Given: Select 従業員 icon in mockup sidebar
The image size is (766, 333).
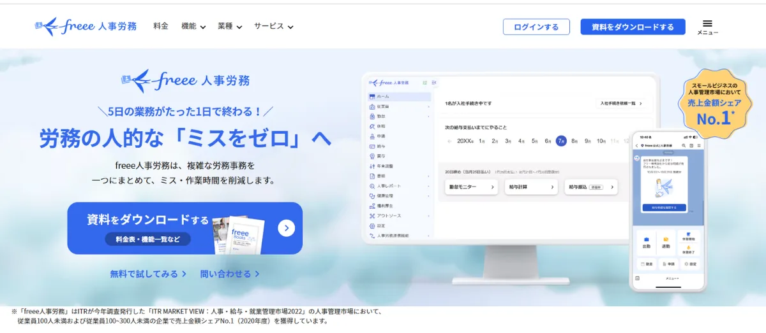Looking at the screenshot, I should [x=372, y=106].
